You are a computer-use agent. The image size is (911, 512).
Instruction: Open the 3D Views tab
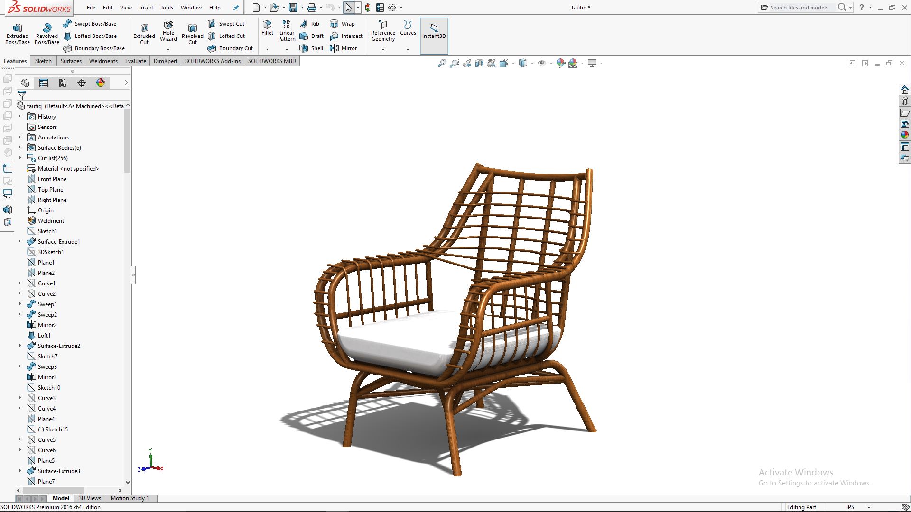coord(90,498)
